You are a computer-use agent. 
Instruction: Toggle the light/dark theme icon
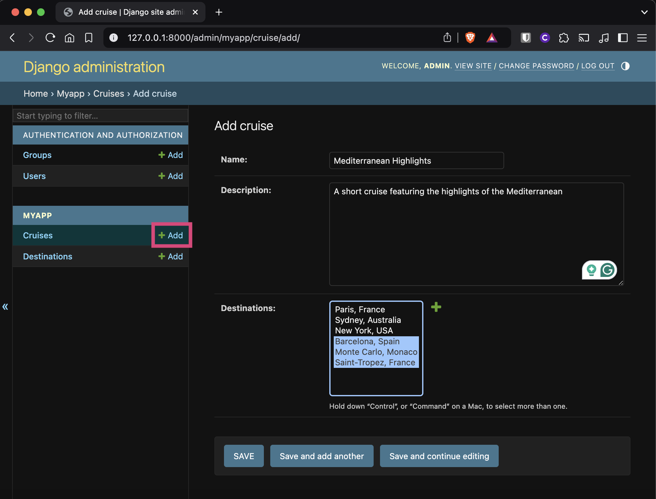[x=625, y=66]
